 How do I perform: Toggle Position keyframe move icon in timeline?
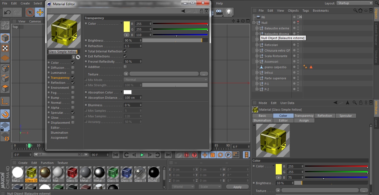[x=205, y=155]
